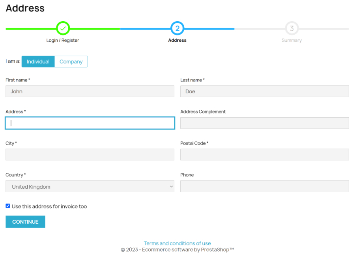The height and width of the screenshot is (254, 355).
Task: Click the Address Complement input field
Action: point(264,123)
